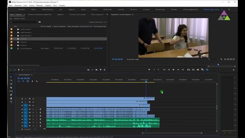The height and width of the screenshot is (138, 245).
Task: Expand the Audio Recorder 2 bin
Action: [15, 32]
